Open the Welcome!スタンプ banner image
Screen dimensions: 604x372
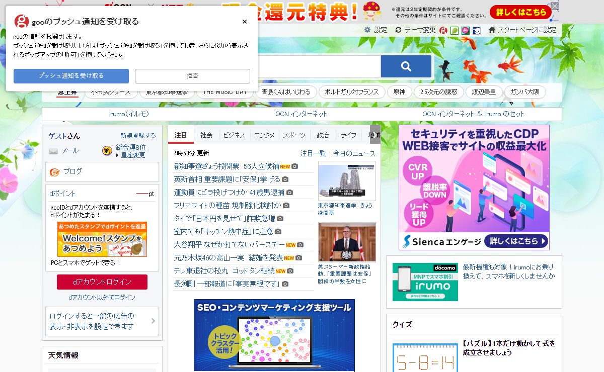pyautogui.click(x=102, y=239)
